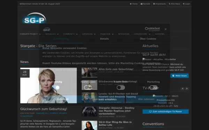Screen dimensions: 209x130
Task: Click the Login arrow icon
Action: pyautogui.click(x=184, y=4)
